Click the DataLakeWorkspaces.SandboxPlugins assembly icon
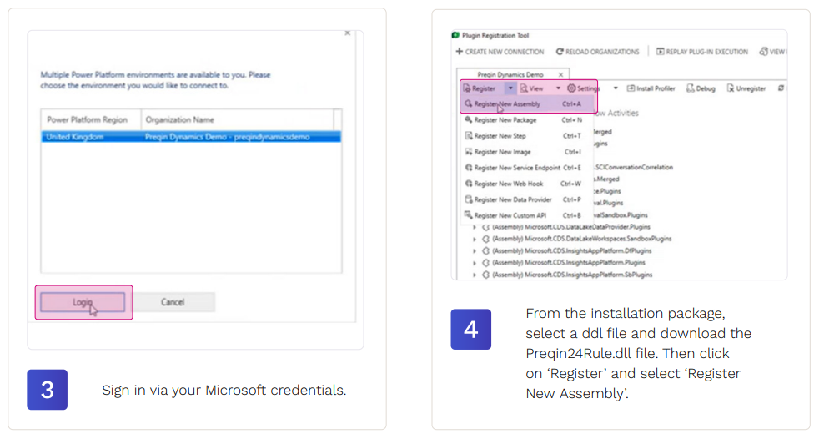 coord(485,239)
